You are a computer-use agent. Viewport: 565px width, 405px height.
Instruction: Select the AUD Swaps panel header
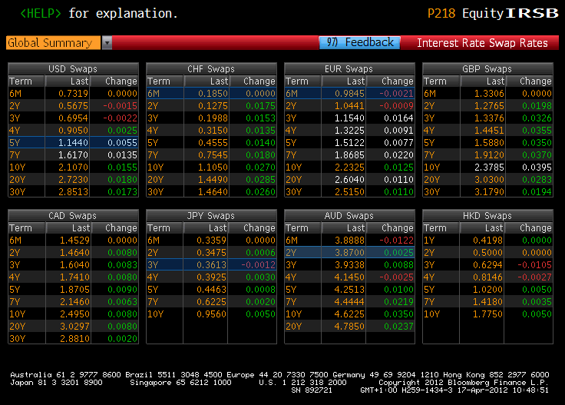click(x=349, y=215)
